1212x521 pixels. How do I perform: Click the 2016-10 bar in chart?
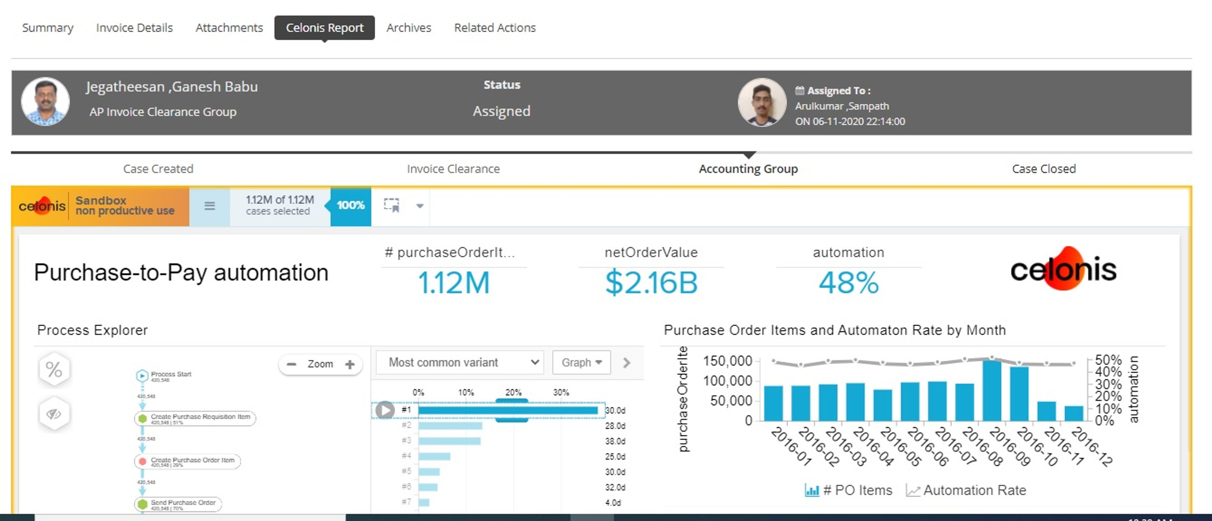click(1019, 394)
